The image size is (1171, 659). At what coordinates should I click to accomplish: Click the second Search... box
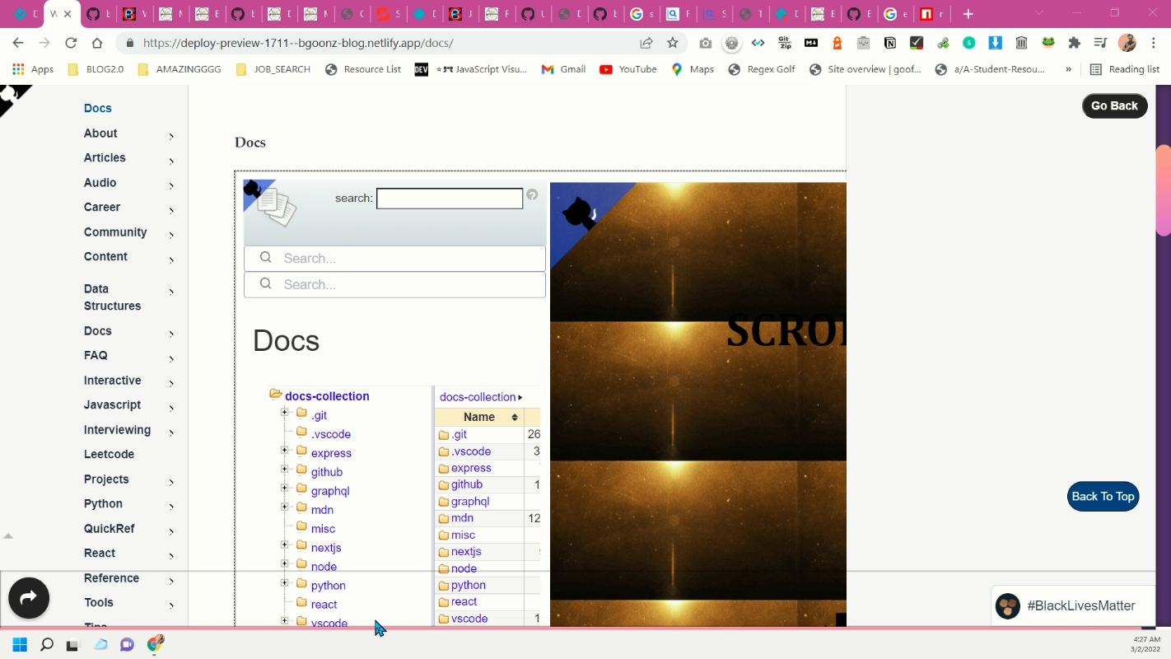(x=394, y=284)
